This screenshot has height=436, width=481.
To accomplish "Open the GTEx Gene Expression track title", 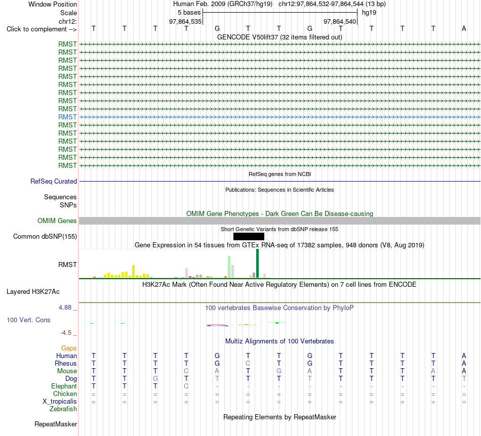I will (279, 245).
